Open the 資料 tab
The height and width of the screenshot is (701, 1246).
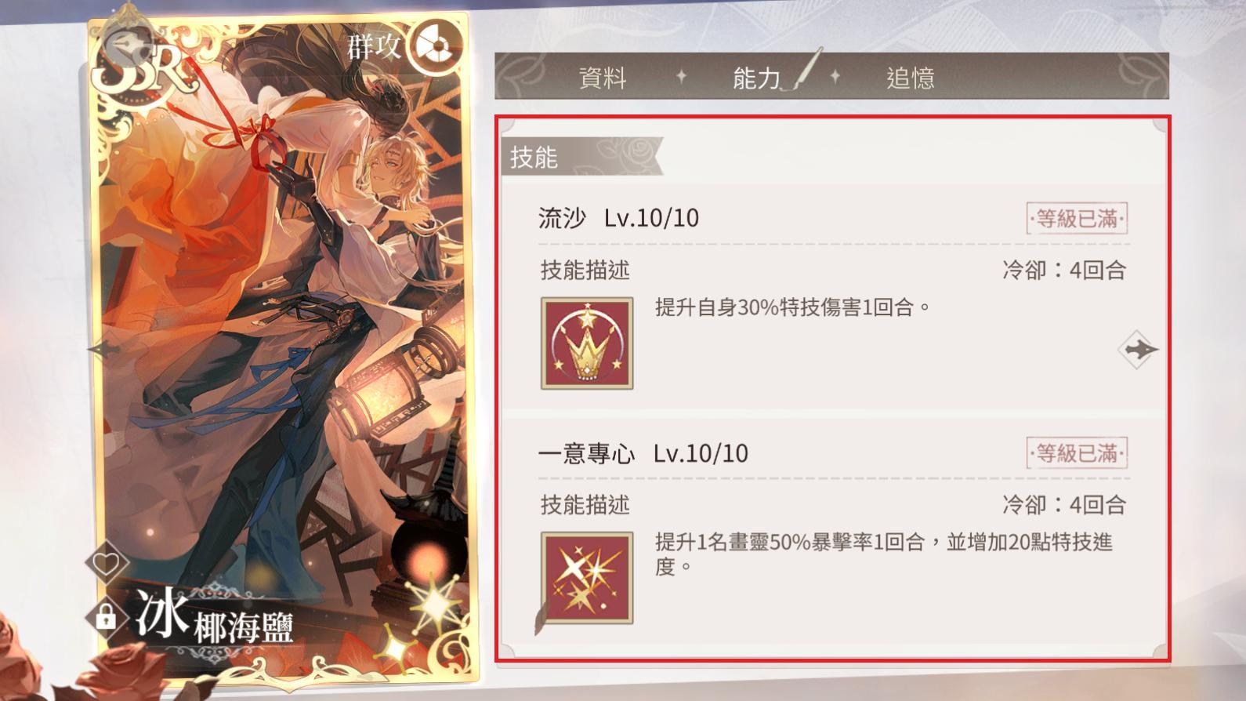click(603, 77)
